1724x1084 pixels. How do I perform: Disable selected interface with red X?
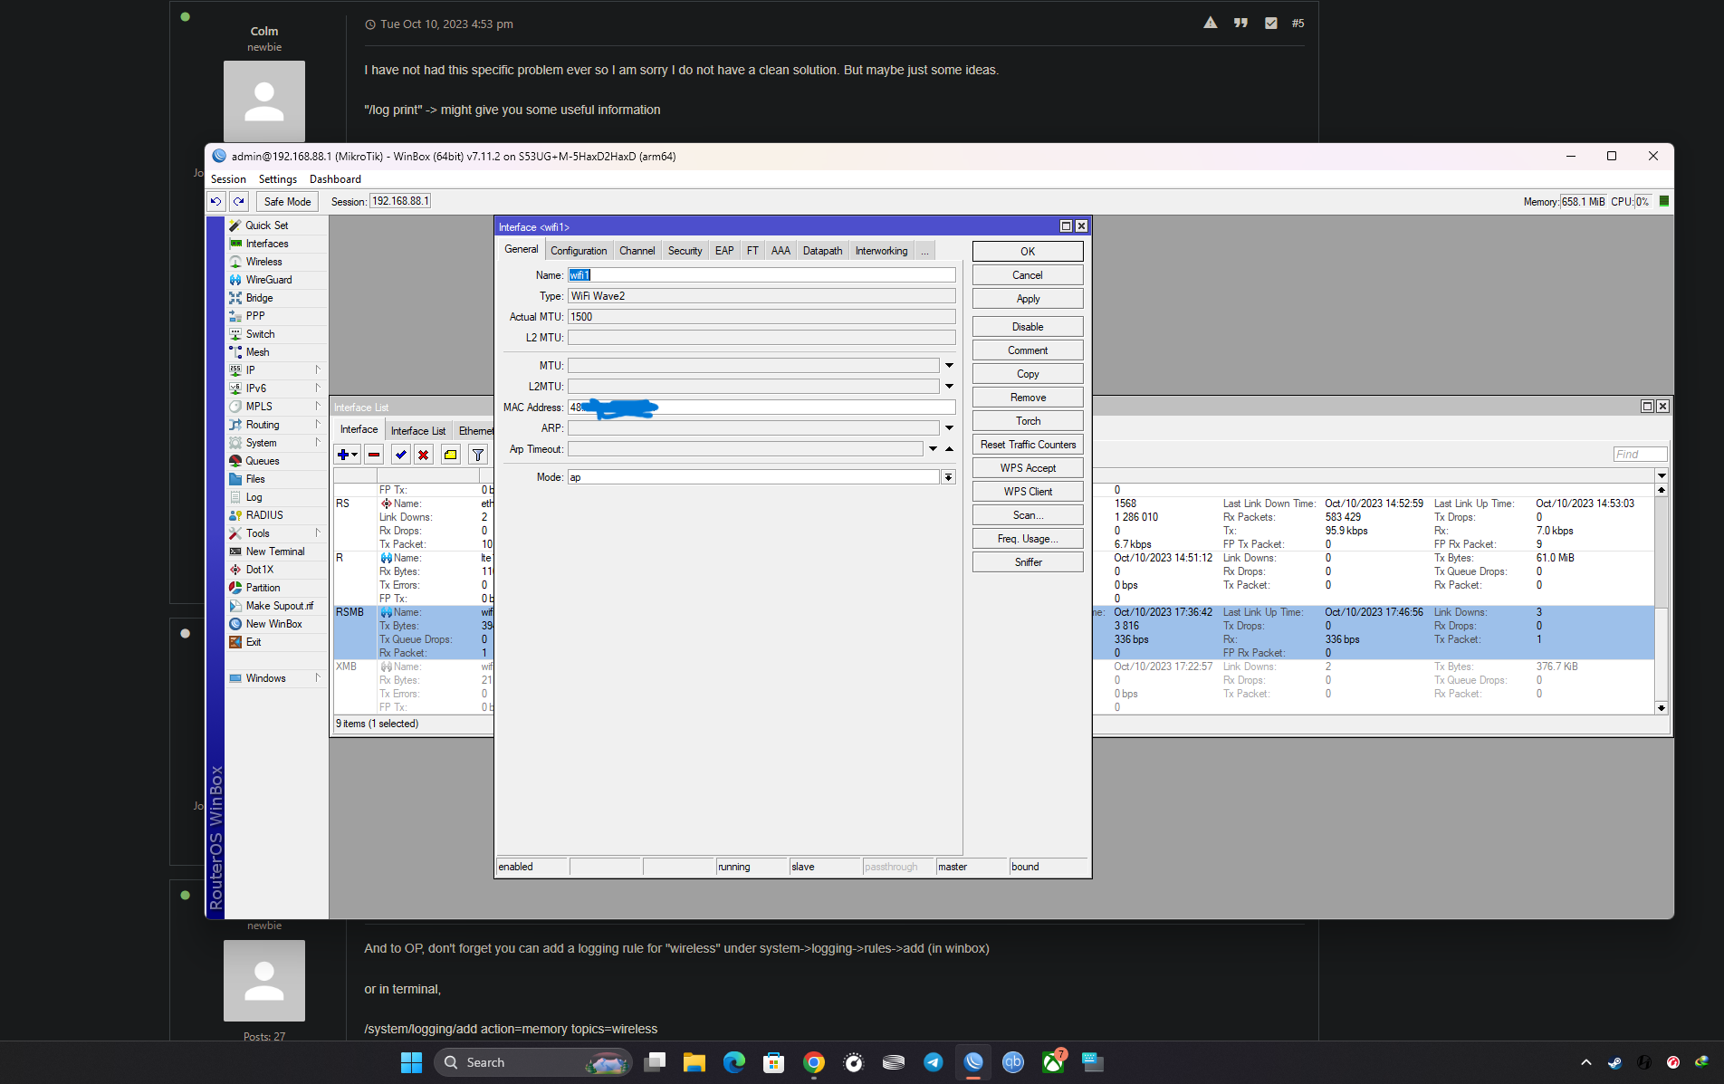point(423,455)
